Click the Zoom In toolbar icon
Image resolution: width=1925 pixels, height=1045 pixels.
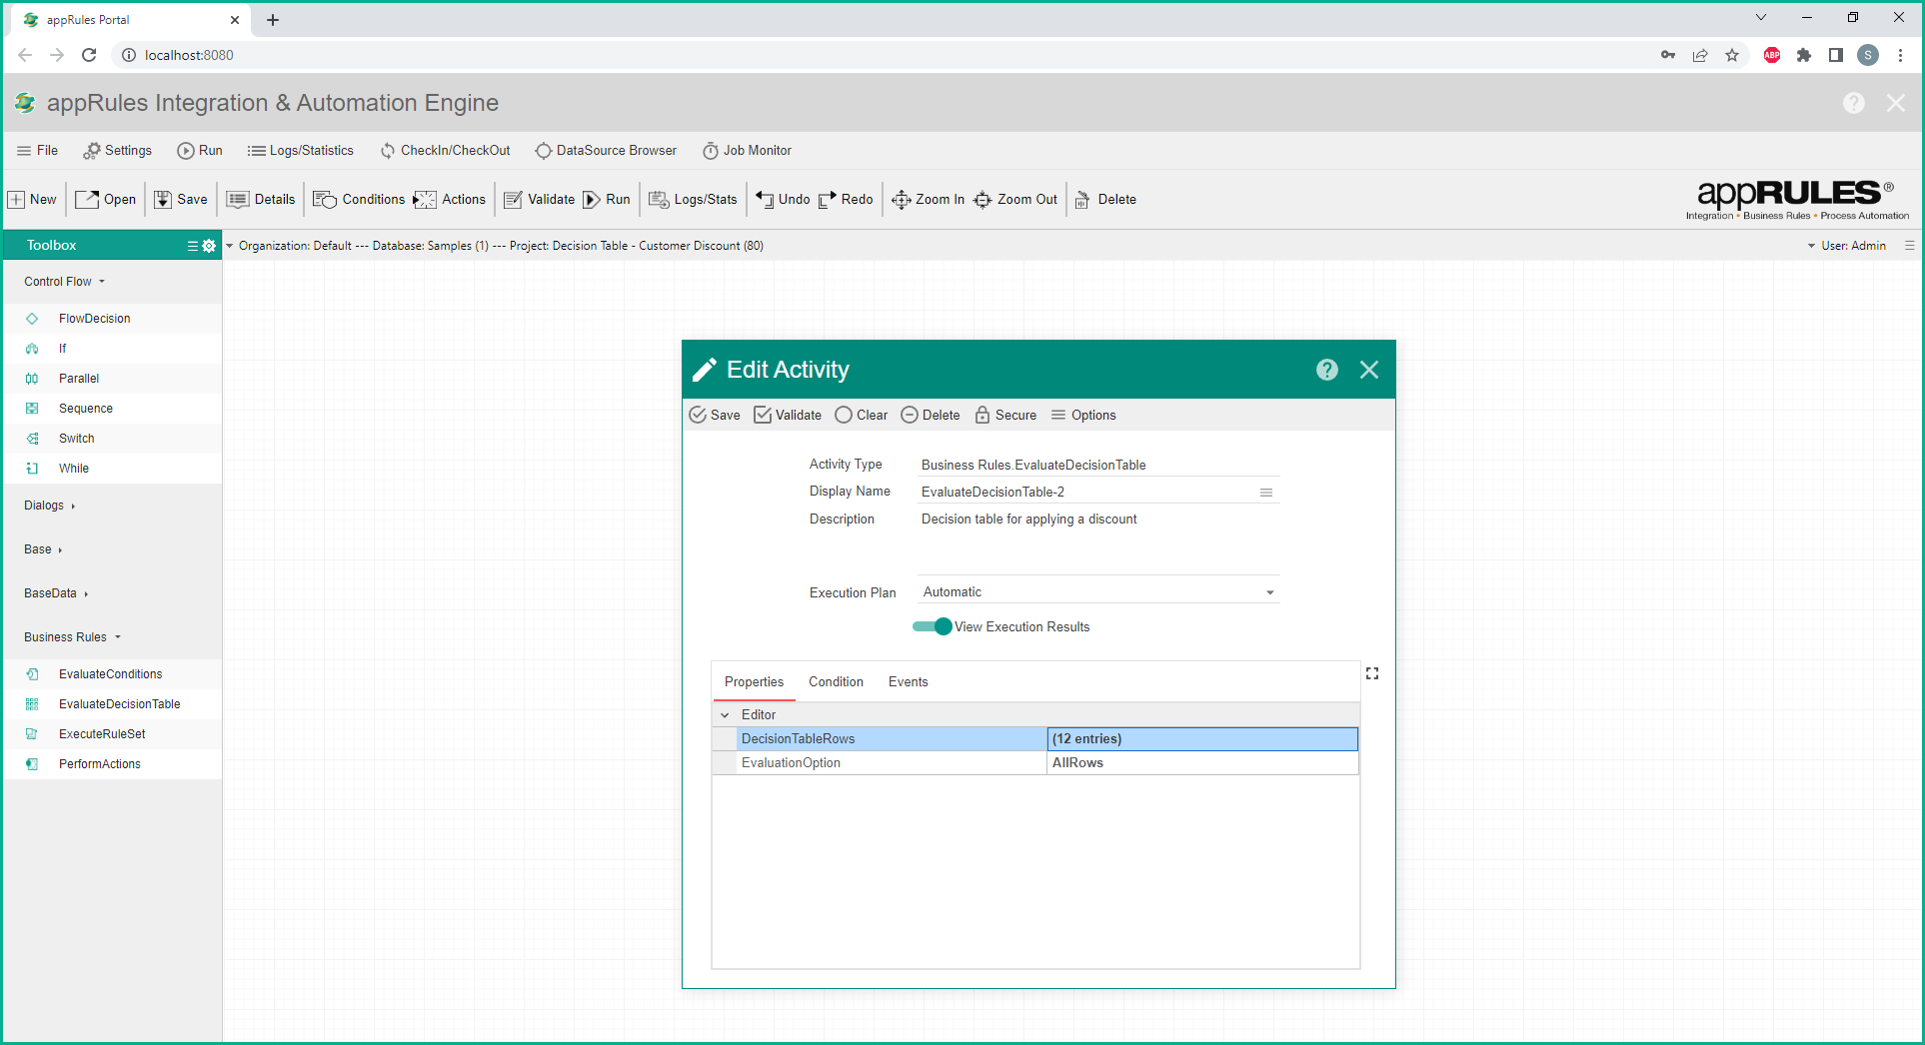click(901, 200)
